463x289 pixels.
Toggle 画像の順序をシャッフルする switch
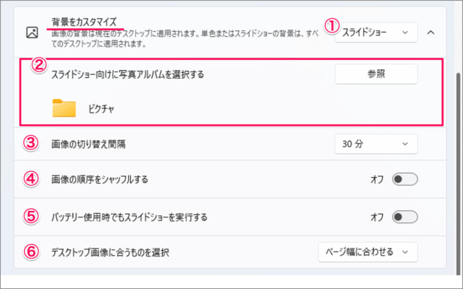(x=405, y=180)
